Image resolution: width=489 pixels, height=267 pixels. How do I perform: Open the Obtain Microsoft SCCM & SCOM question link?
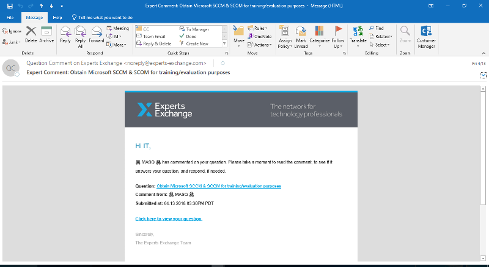219,186
